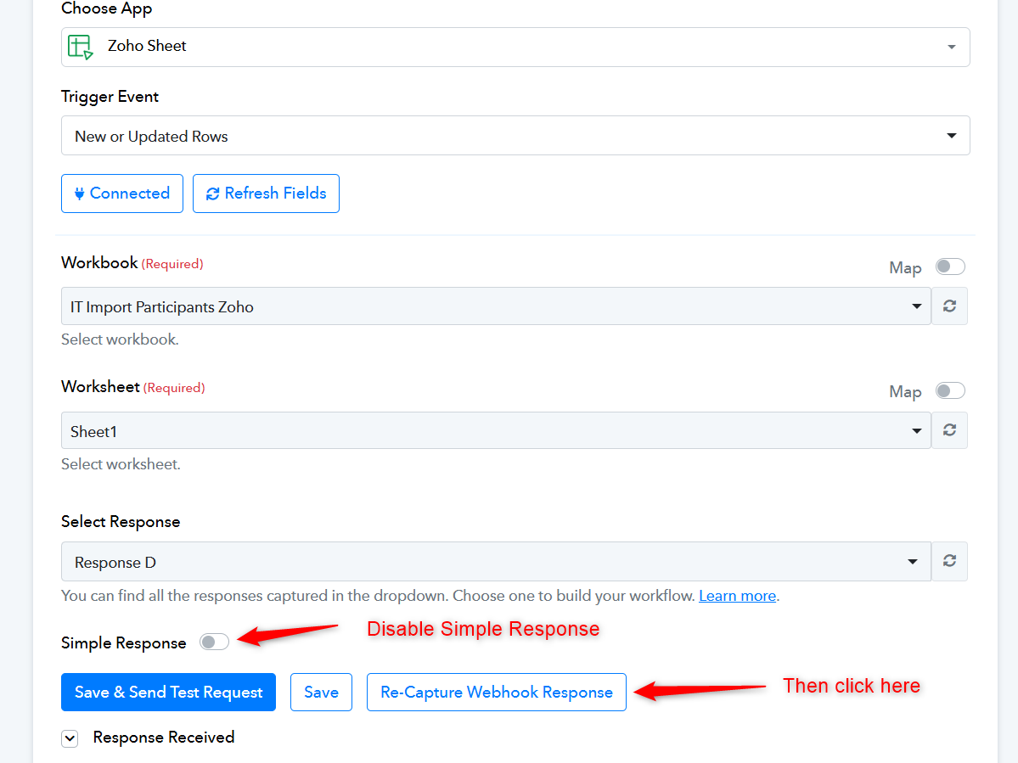This screenshot has width=1018, height=763.
Task: Open the Workbook dropdown showing IT Import Participants Zoho
Action: [496, 306]
